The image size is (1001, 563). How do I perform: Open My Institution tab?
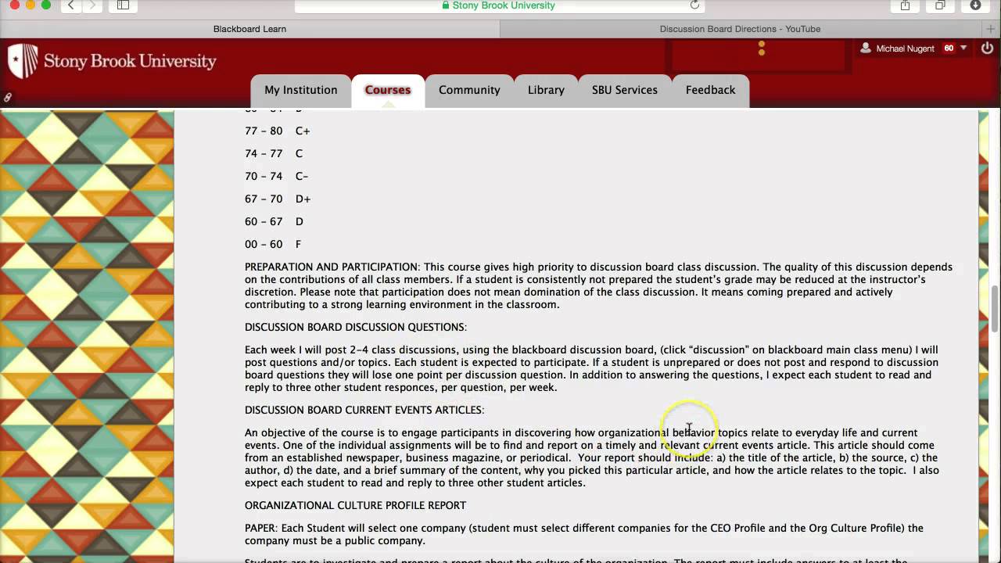tap(301, 90)
